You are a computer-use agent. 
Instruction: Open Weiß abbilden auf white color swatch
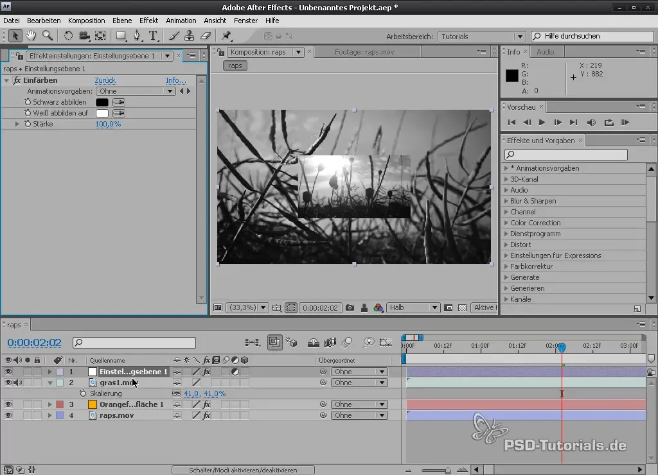pos(102,113)
